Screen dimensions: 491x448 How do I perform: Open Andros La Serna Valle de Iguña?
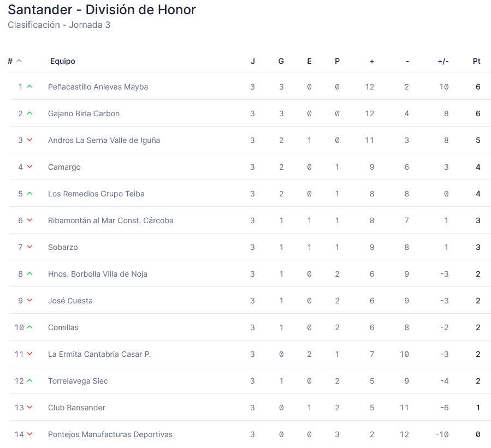104,140
